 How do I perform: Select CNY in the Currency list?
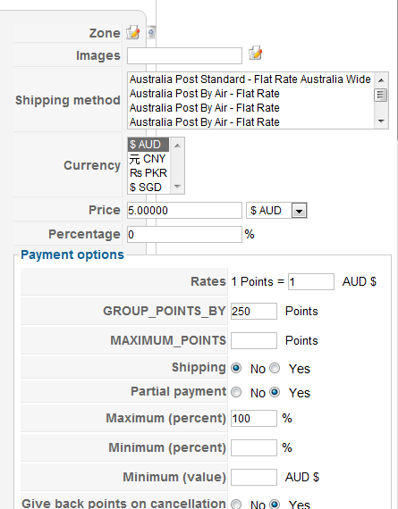click(148, 159)
